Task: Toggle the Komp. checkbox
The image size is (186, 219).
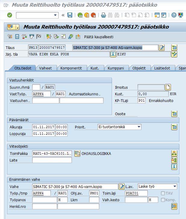Action: pyautogui.click(x=163, y=200)
